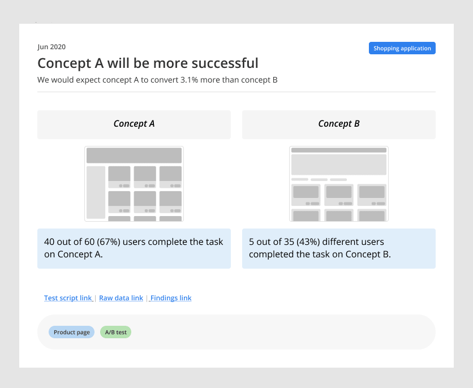This screenshot has width=473, height=388.
Task: Click the sidebar block in Concept A wireframe
Action: click(96, 192)
